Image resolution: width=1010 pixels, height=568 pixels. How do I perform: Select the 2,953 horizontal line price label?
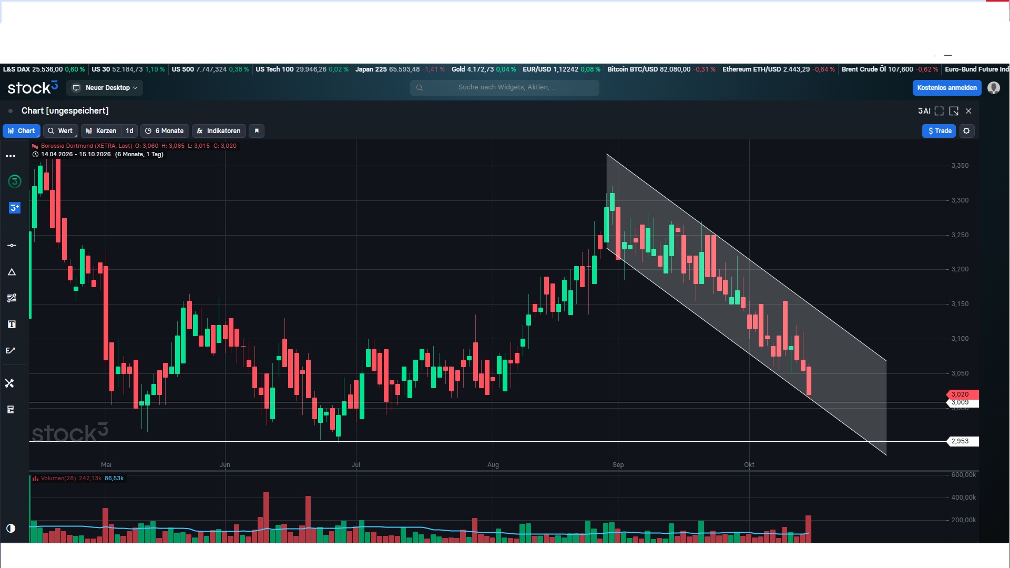(962, 442)
